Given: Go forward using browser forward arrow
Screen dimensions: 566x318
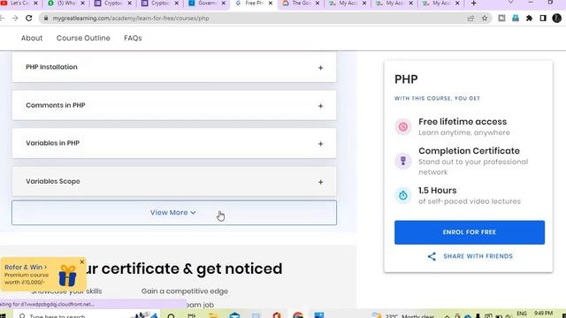Looking at the screenshot, I should click(15, 18).
